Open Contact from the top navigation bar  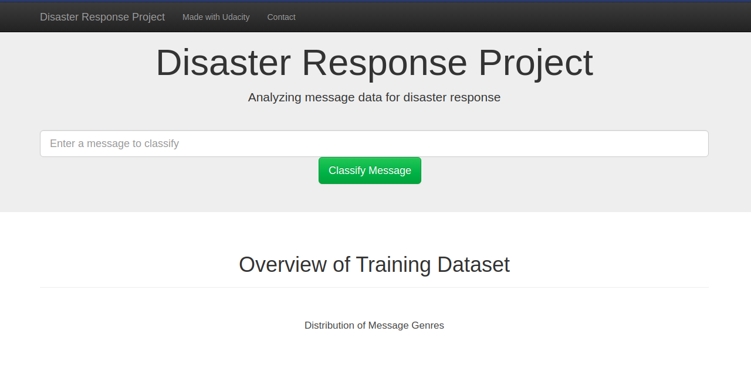click(x=281, y=17)
